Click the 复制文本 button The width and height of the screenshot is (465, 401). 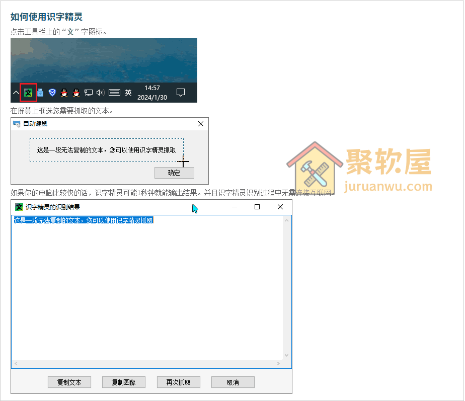69,382
